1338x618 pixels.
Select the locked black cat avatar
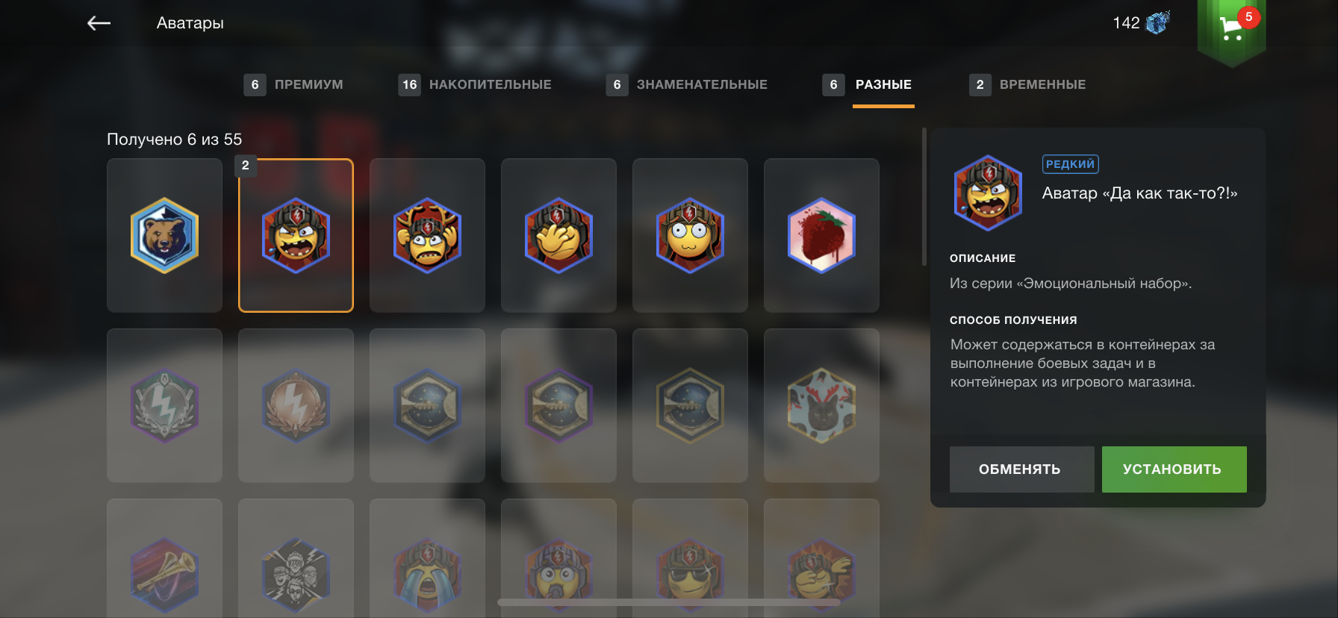click(821, 405)
